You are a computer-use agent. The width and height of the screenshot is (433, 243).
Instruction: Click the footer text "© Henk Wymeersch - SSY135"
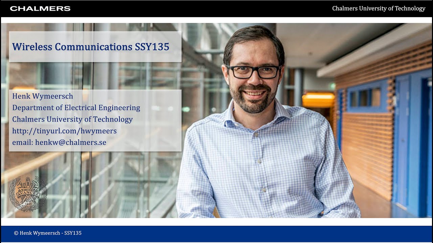coord(48,233)
